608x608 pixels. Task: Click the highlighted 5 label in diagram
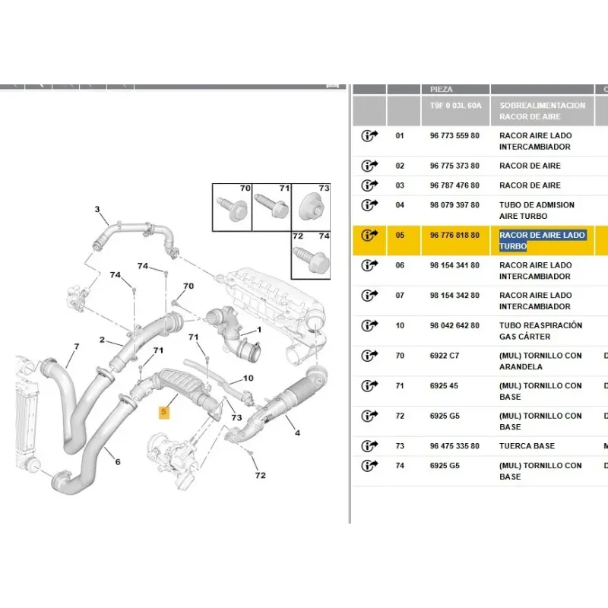point(162,413)
